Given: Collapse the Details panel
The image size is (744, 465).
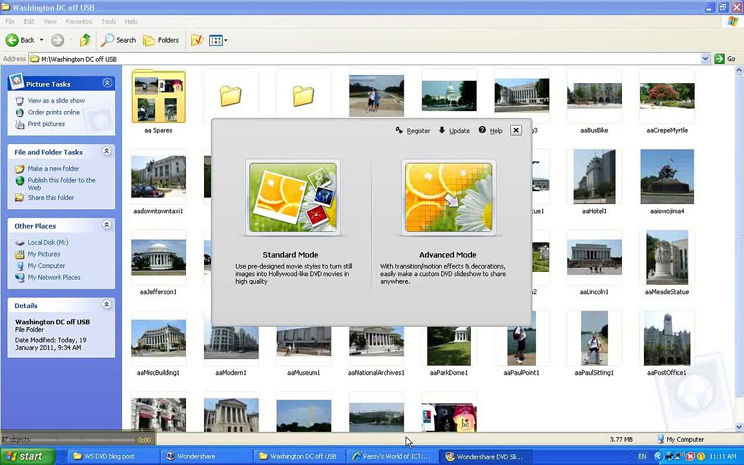Looking at the screenshot, I should 107,305.
